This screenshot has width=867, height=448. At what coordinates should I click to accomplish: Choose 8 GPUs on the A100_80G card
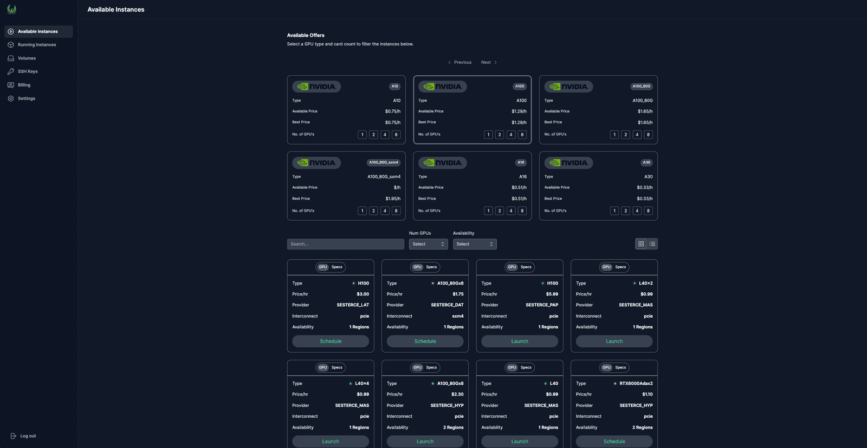tap(648, 135)
